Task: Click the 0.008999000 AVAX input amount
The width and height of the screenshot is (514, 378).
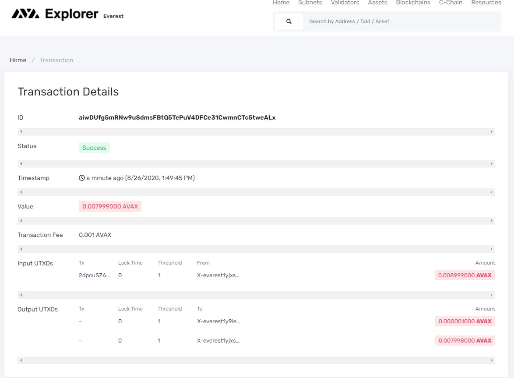Action: tap(465, 276)
